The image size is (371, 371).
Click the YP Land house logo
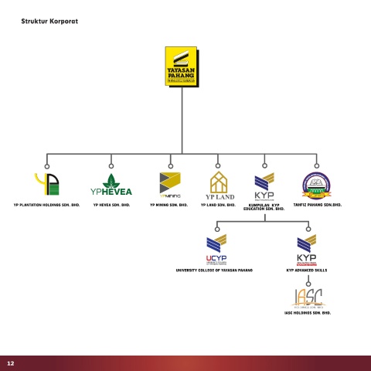(220, 185)
